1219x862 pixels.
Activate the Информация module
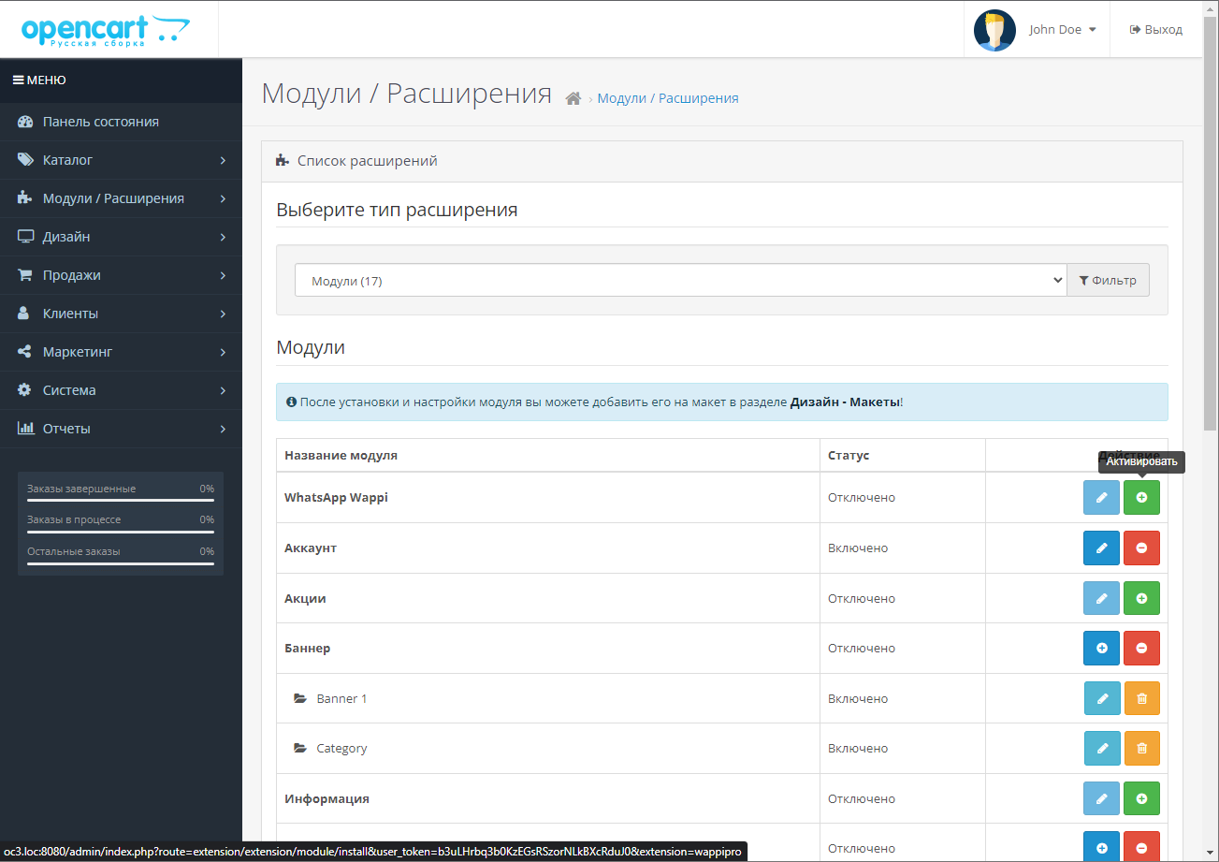1141,798
